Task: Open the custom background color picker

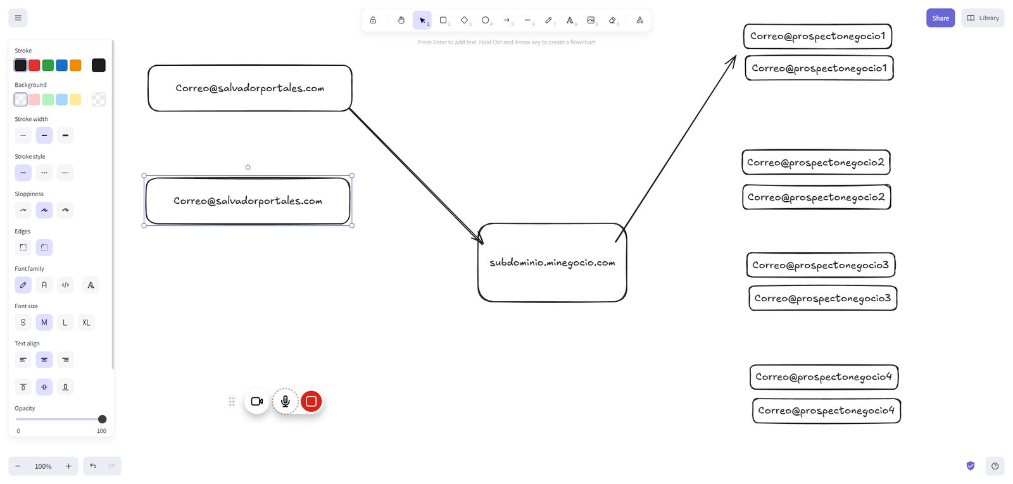Action: click(99, 99)
